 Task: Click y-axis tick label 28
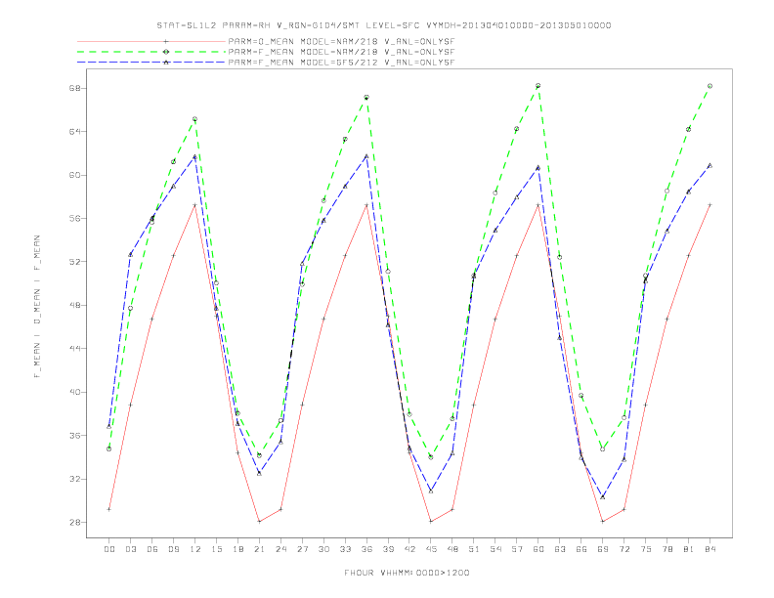coord(77,522)
